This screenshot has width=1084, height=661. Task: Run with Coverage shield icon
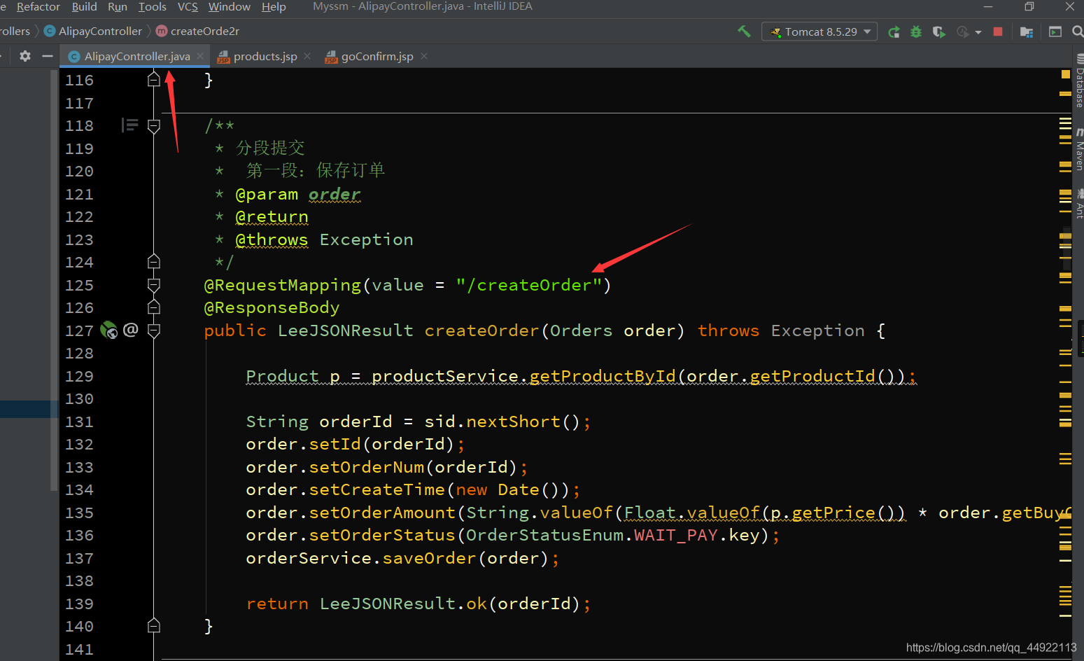(x=938, y=32)
